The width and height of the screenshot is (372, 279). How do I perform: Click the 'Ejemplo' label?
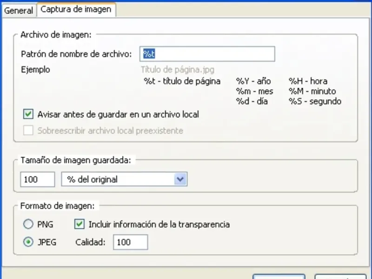tap(36, 69)
